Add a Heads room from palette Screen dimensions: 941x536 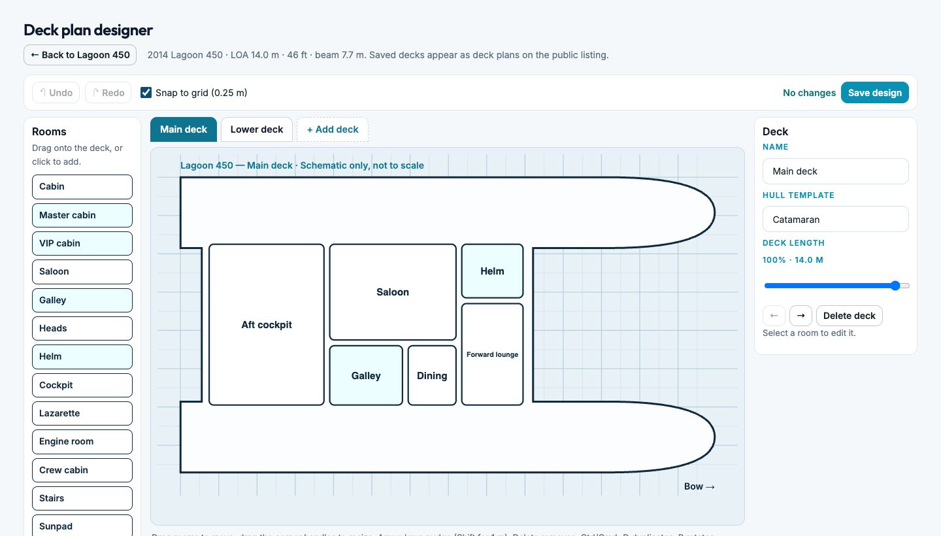[82, 328]
